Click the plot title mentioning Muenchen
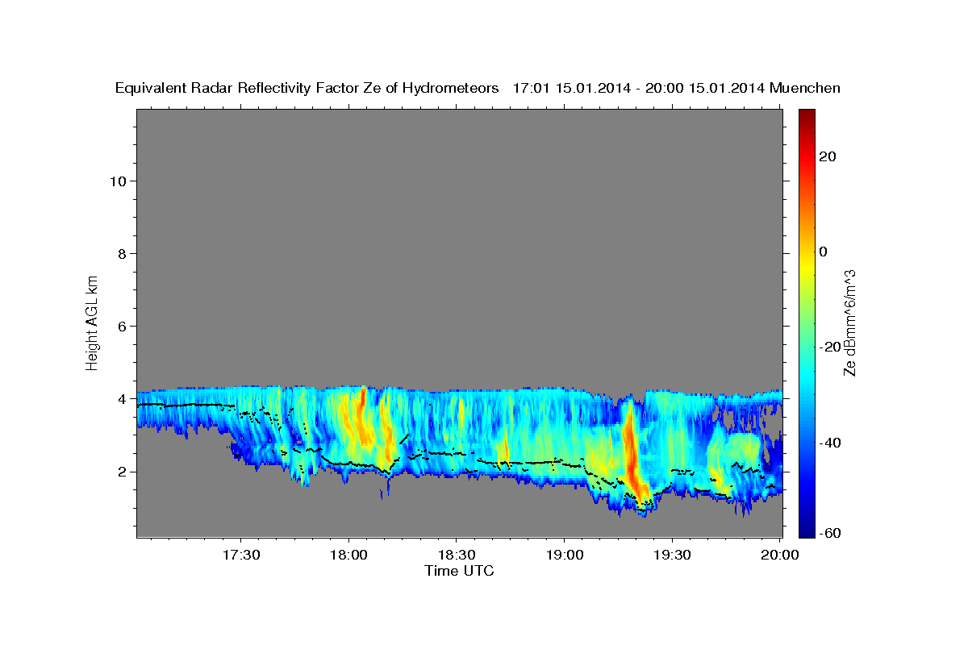The width and height of the screenshot is (968, 645). click(x=478, y=89)
